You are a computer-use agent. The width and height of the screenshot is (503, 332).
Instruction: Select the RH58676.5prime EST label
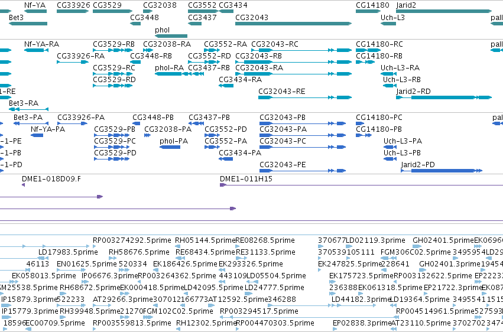click(x=139, y=252)
